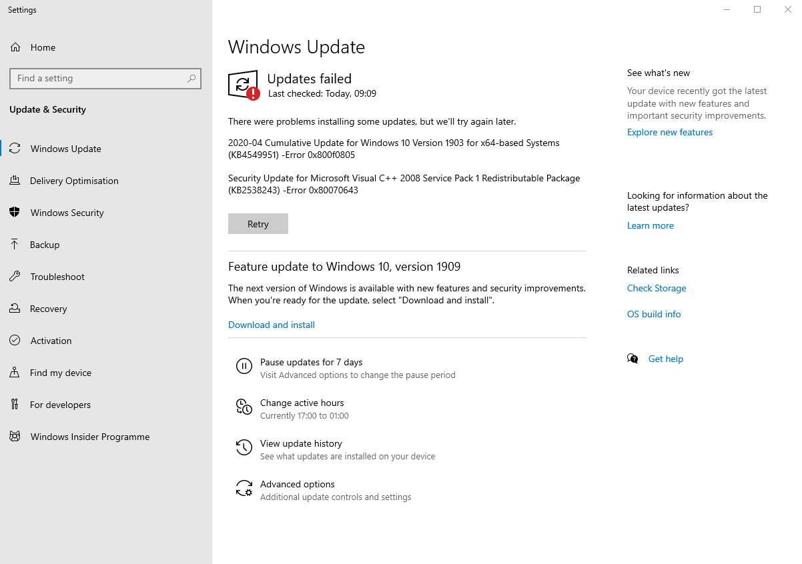Screen dimensions: 802x564
Task: Click the Troubleshoot wrench icon
Action: click(15, 277)
